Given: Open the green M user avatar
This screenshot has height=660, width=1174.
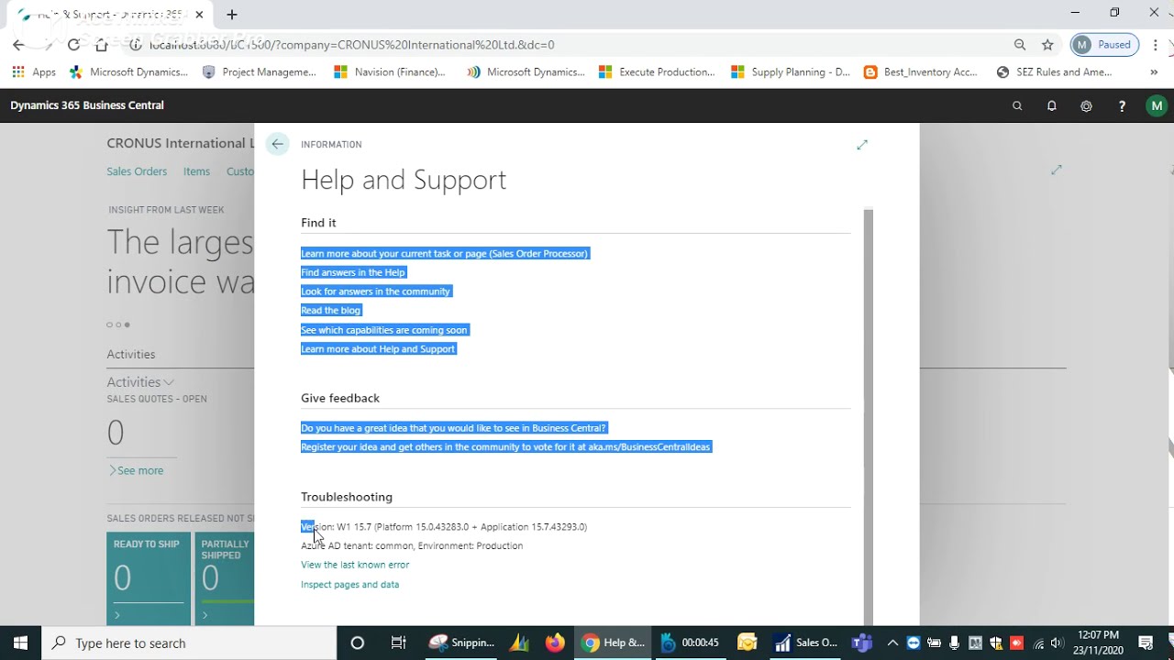Looking at the screenshot, I should click(x=1157, y=105).
